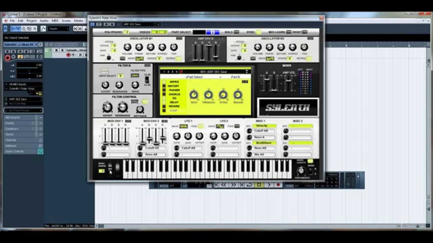Adjust the Portamento knob

[301, 170]
